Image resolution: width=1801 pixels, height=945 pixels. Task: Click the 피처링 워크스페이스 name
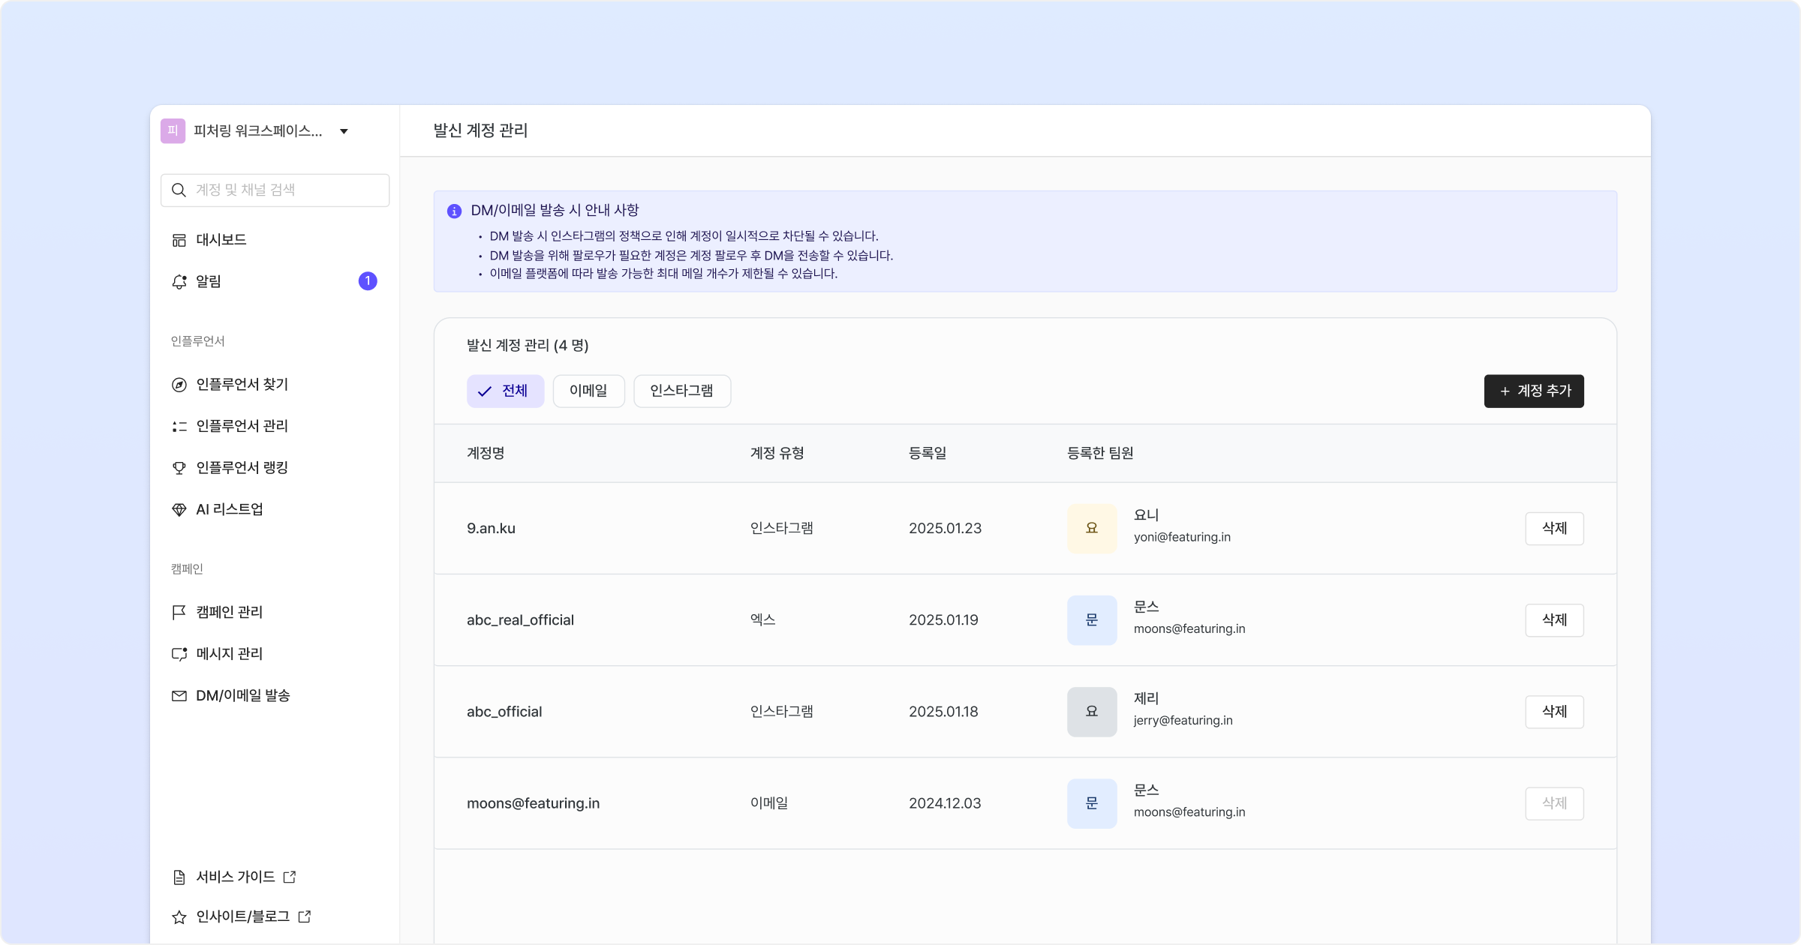coord(257,131)
